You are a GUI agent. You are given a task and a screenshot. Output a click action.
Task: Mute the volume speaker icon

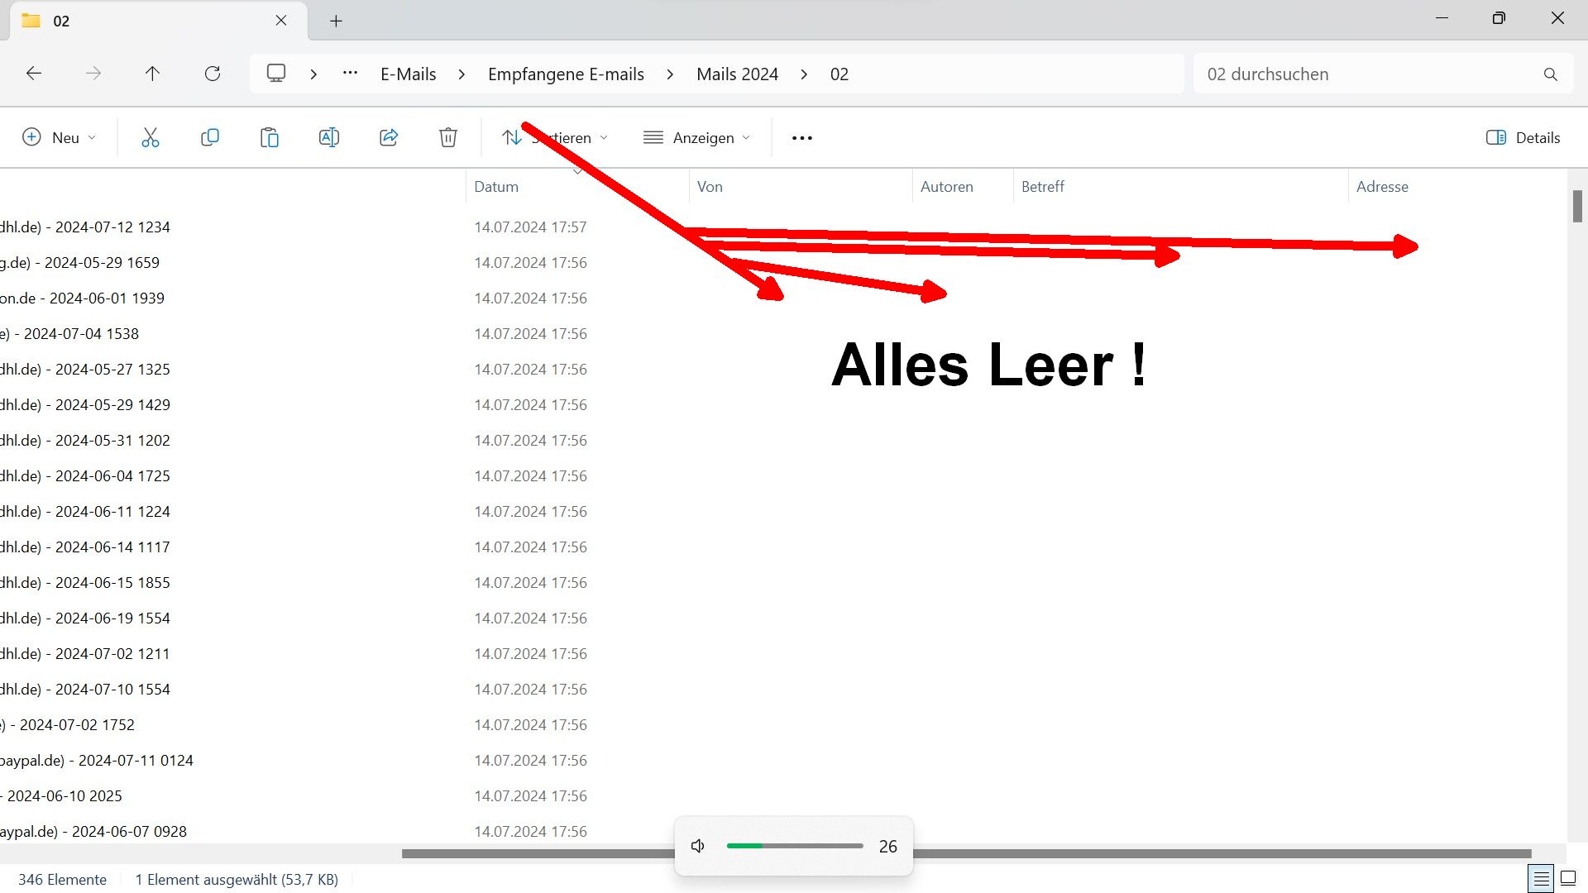pos(698,846)
